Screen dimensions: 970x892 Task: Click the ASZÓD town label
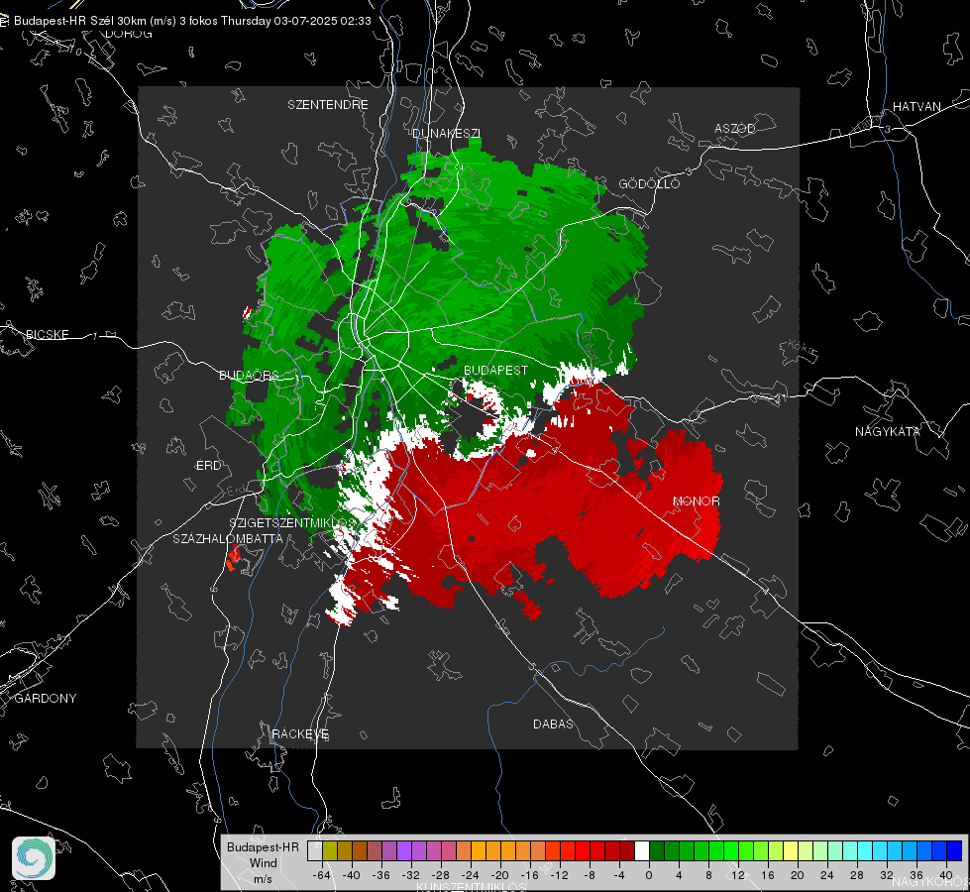pyautogui.click(x=735, y=128)
